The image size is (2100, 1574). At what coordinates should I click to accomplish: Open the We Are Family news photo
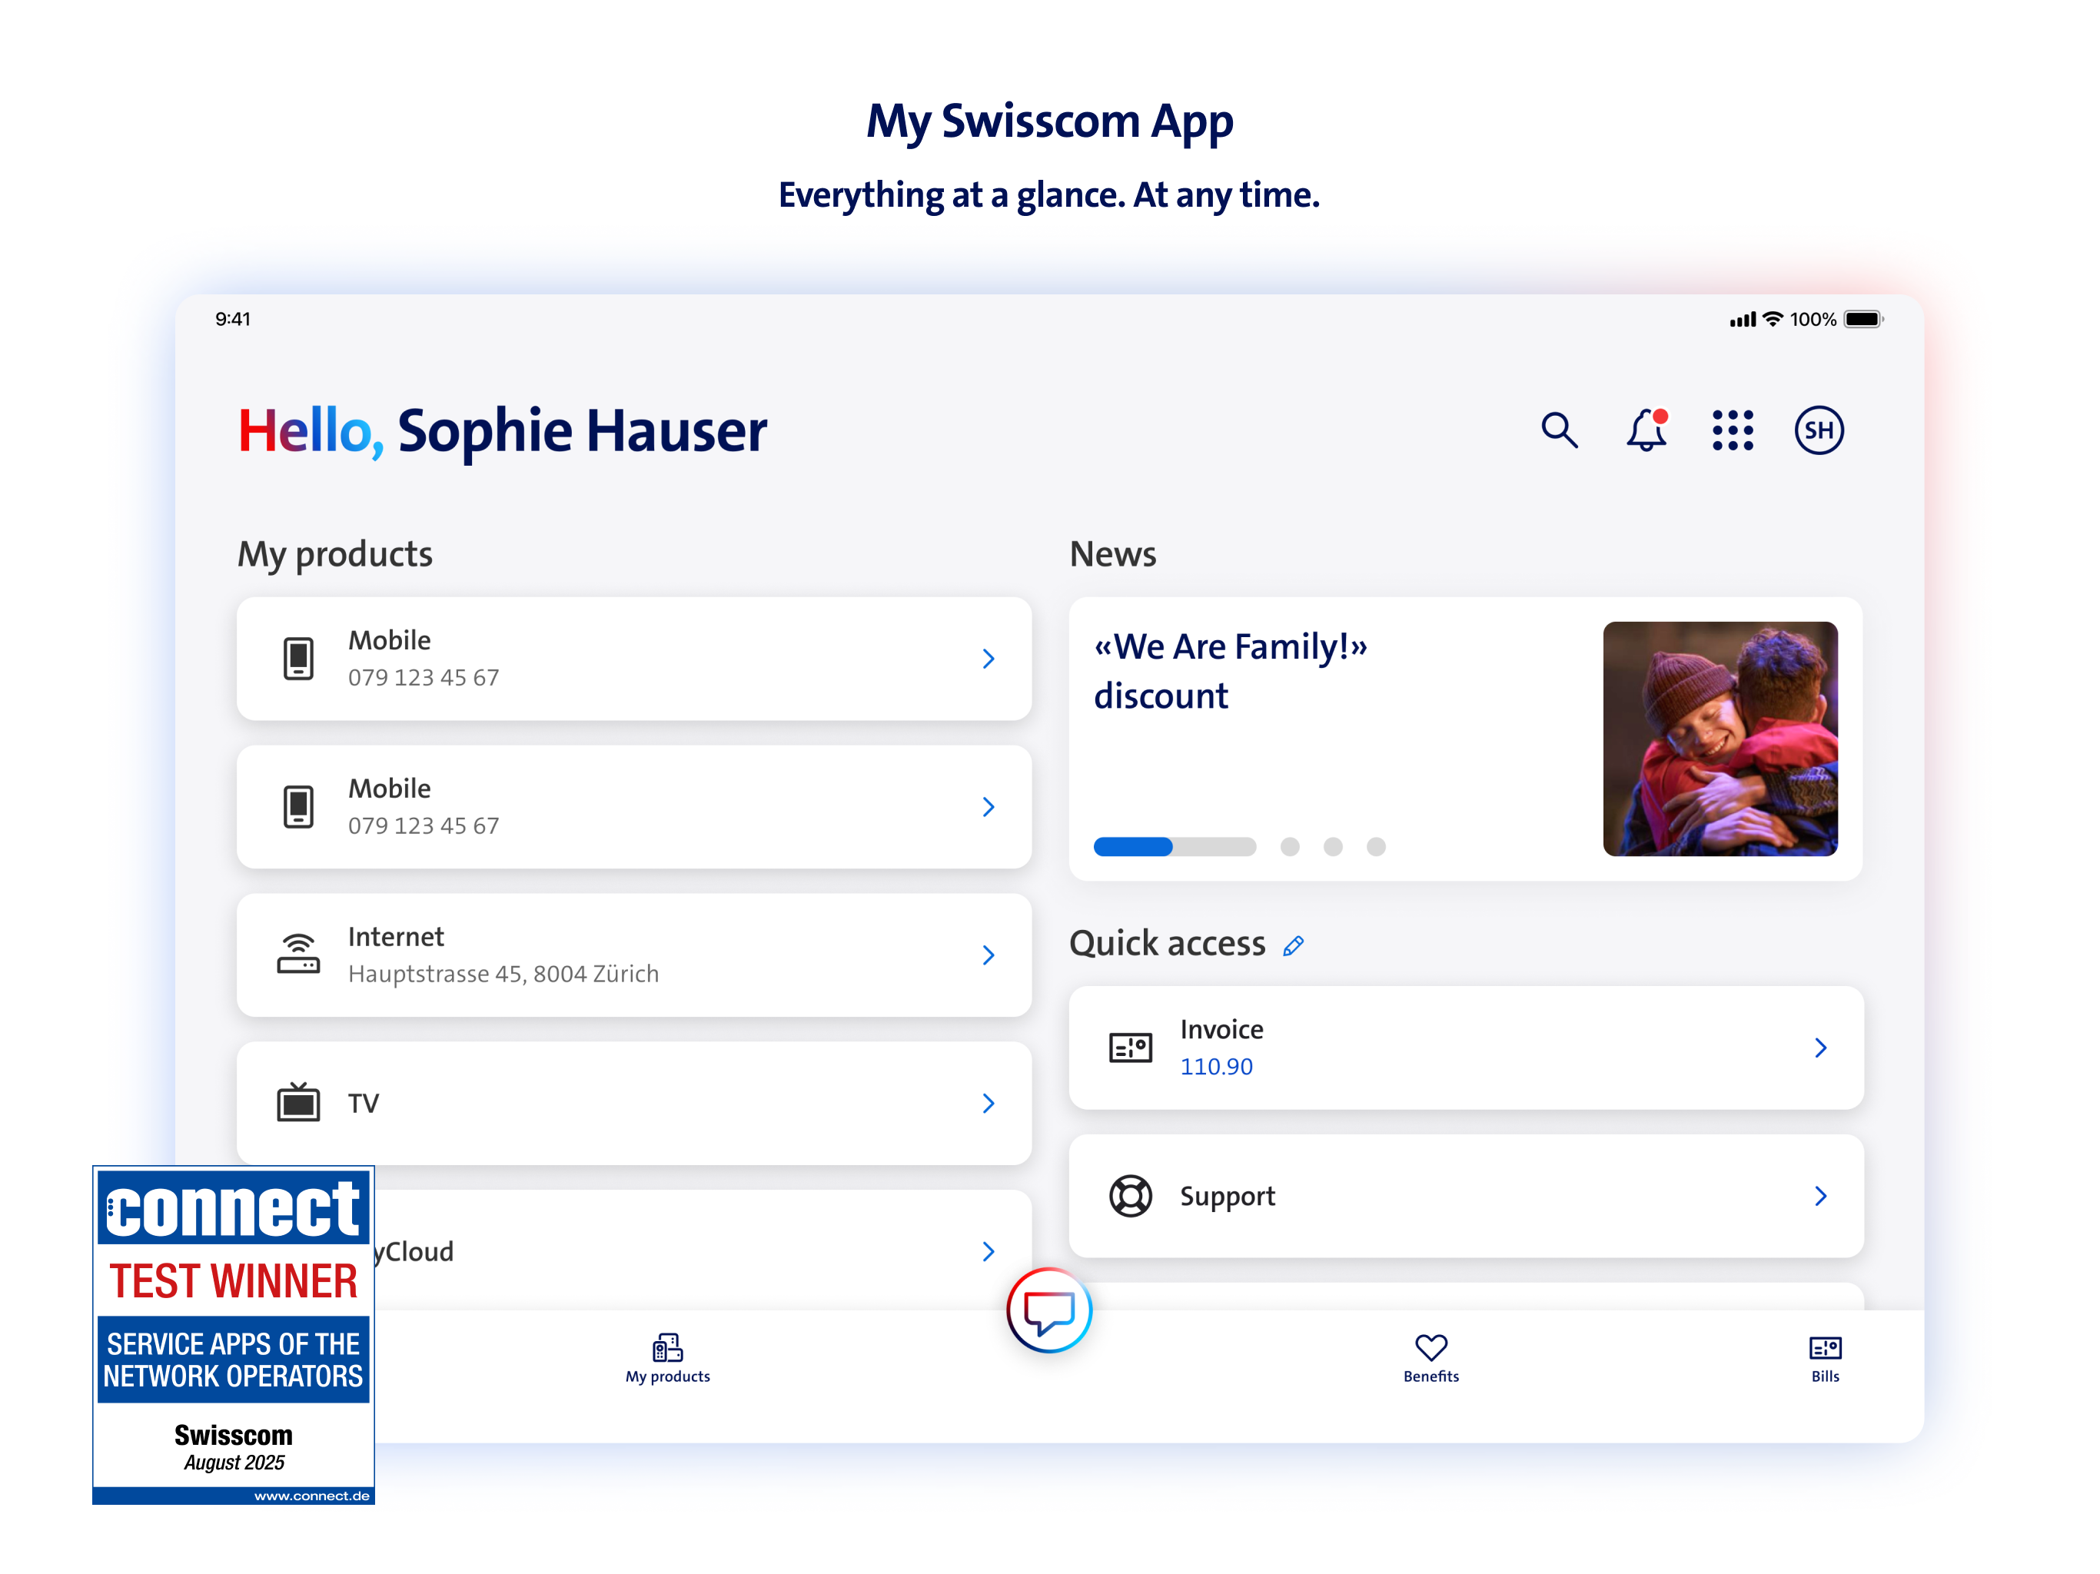(1720, 739)
